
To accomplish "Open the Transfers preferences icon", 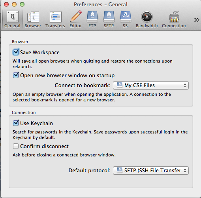I will pos(56,17).
